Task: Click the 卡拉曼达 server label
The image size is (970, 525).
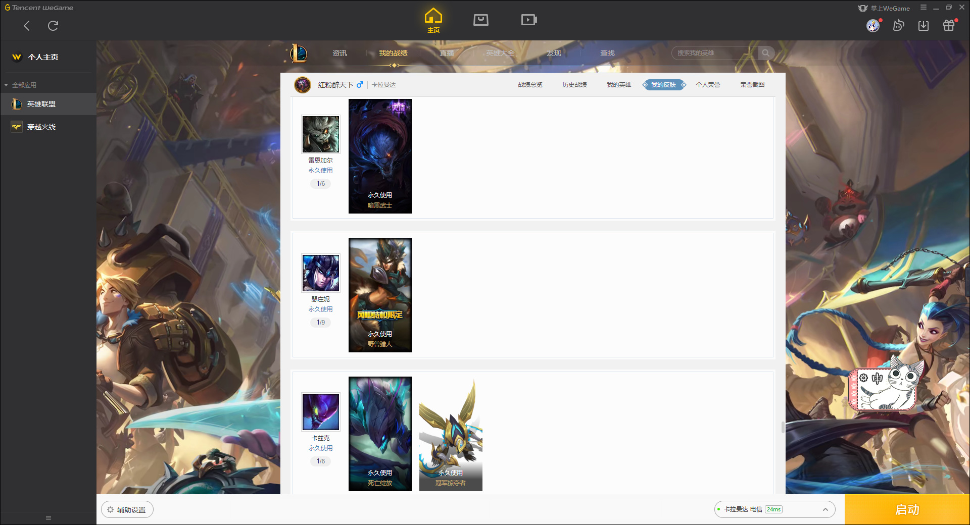Action: tap(384, 85)
